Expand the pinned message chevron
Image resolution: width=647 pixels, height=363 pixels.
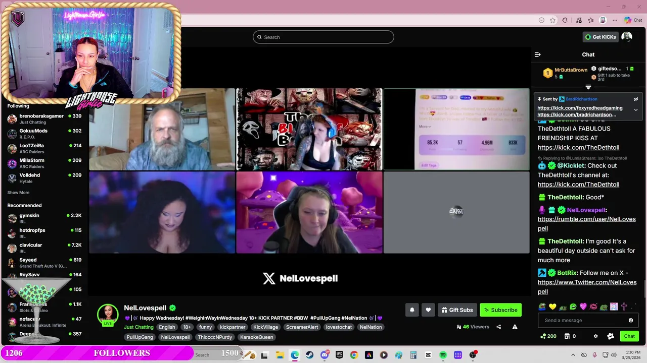point(636,110)
